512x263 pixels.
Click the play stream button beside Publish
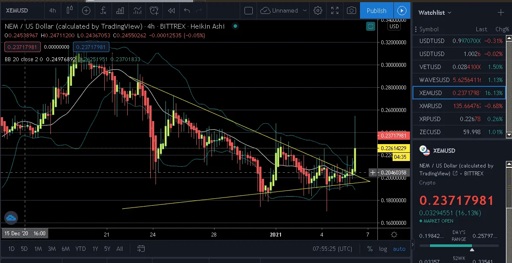pos(402,10)
